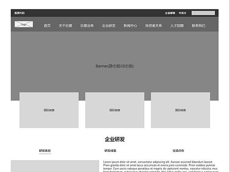Switch to the 研发体系 tab
230x172 pixels.
(45, 150)
